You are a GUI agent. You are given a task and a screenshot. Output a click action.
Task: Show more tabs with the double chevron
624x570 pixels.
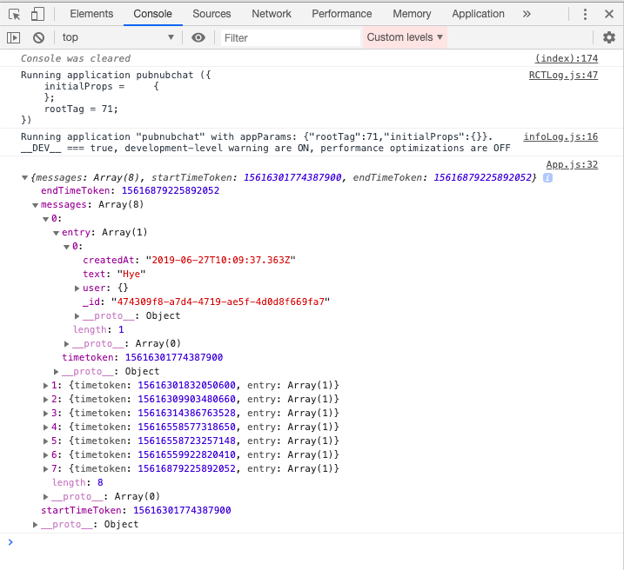click(527, 14)
